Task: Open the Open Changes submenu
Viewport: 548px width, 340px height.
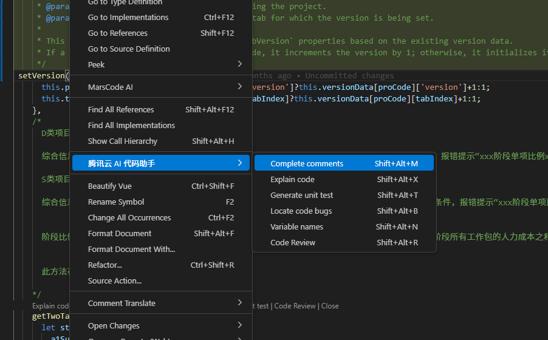Action: click(x=161, y=325)
